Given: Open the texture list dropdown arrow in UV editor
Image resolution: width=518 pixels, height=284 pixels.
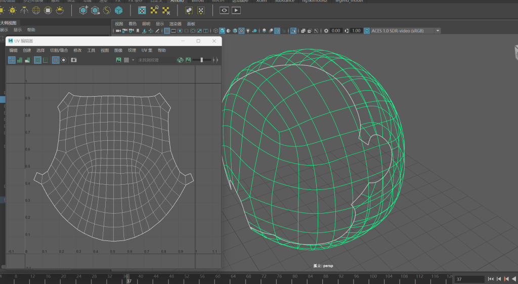Looking at the screenshot, I should click(133, 60).
